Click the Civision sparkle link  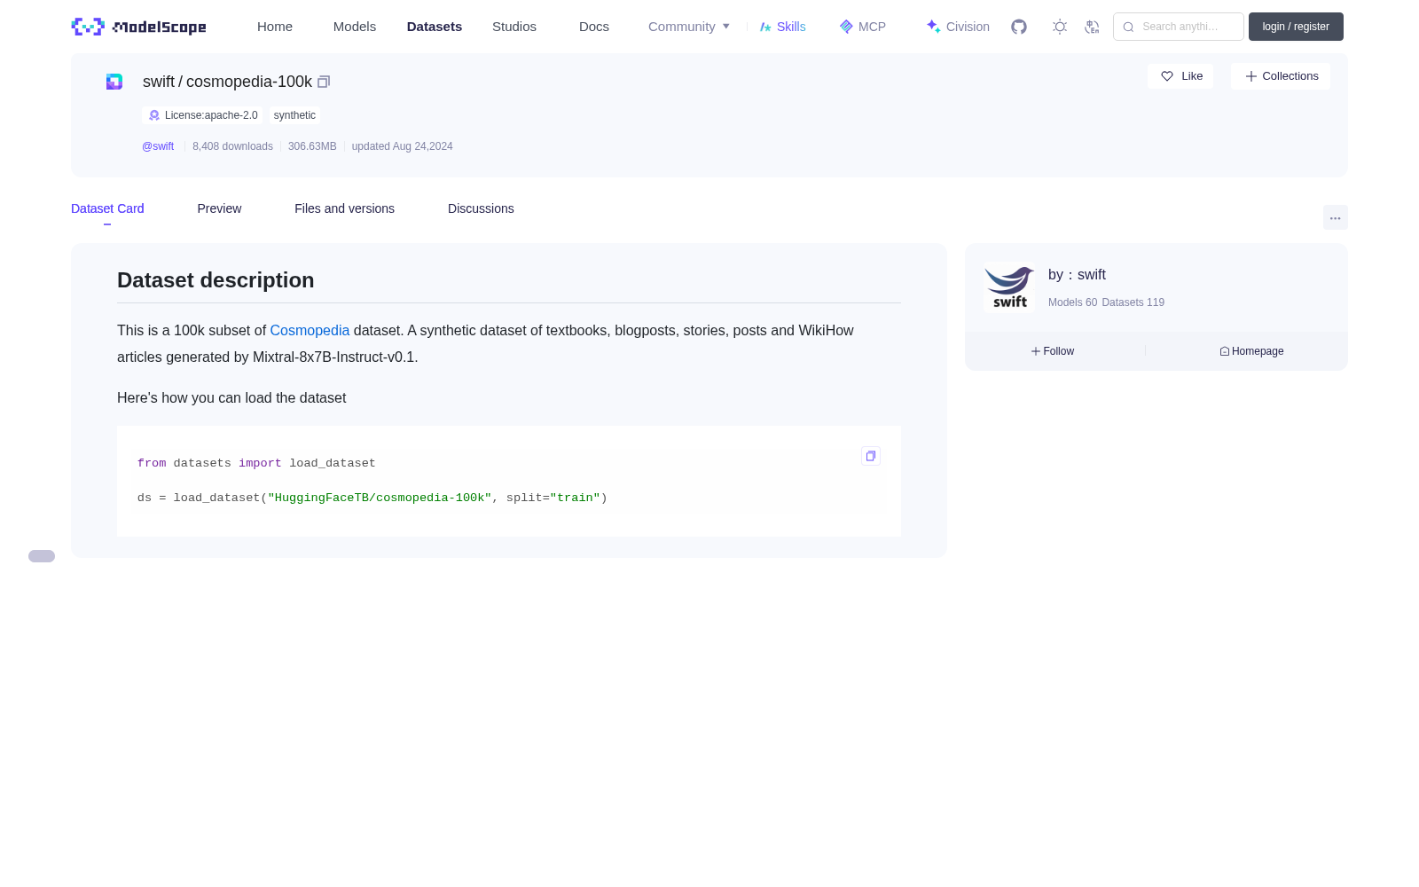(958, 27)
